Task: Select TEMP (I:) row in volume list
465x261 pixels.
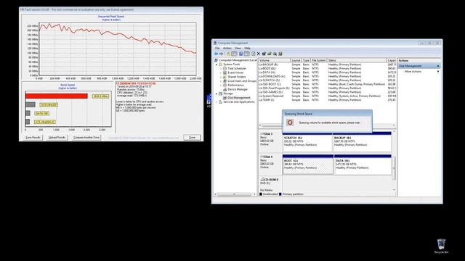Action: [327, 100]
